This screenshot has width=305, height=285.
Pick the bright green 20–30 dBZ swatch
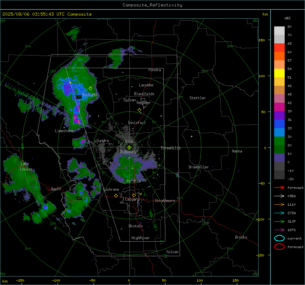pos(279,141)
